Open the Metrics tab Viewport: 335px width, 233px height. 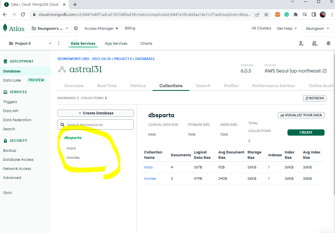pyautogui.click(x=138, y=86)
